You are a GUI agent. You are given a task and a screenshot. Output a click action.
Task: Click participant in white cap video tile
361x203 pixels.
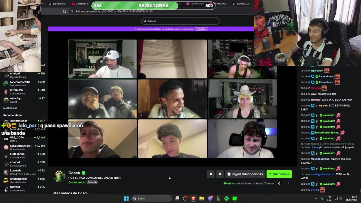click(103, 59)
